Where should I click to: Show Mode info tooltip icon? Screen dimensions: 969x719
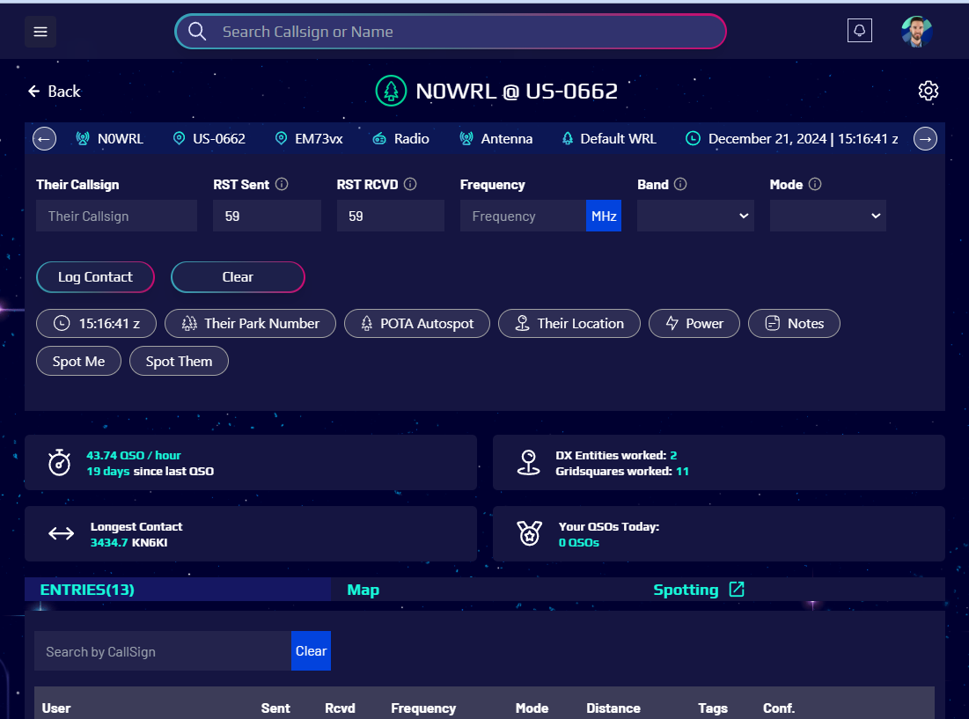tap(815, 184)
